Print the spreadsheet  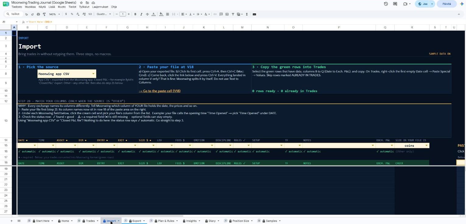[38, 14]
